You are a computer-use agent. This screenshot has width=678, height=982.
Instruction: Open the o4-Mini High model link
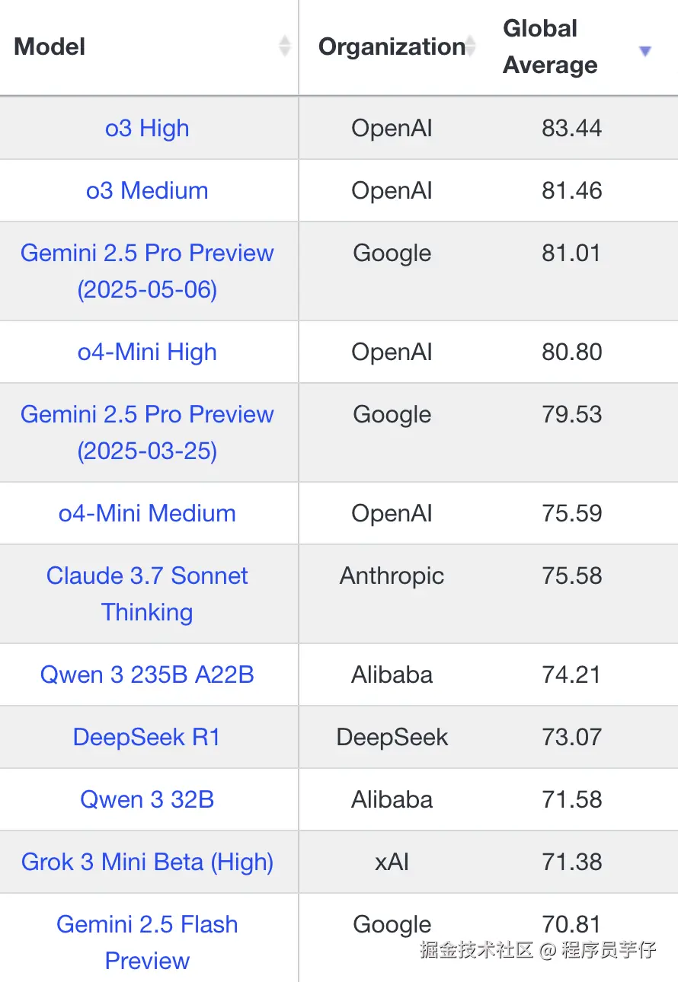pyautogui.click(x=147, y=352)
